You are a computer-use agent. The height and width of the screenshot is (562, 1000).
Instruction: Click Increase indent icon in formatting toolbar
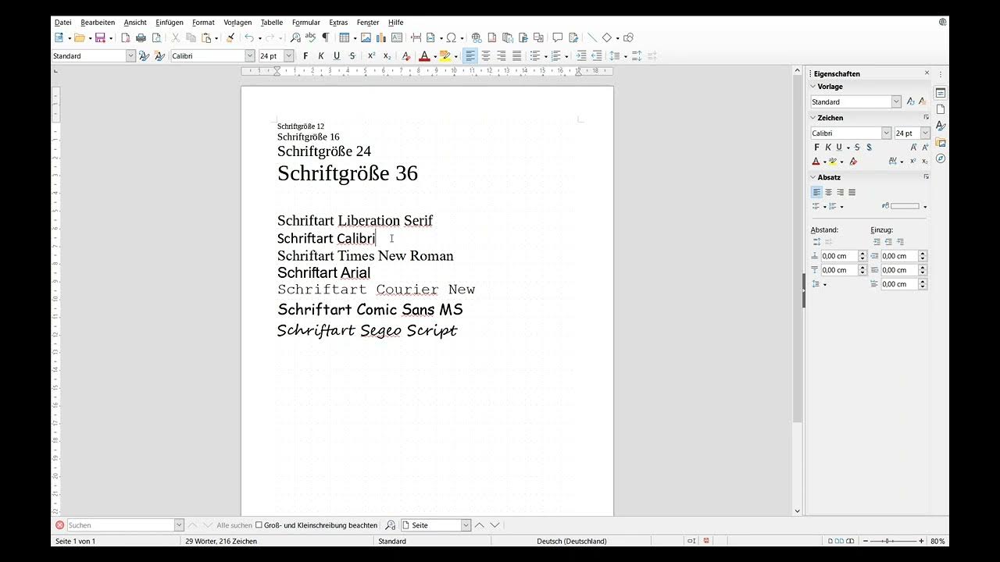(580, 56)
